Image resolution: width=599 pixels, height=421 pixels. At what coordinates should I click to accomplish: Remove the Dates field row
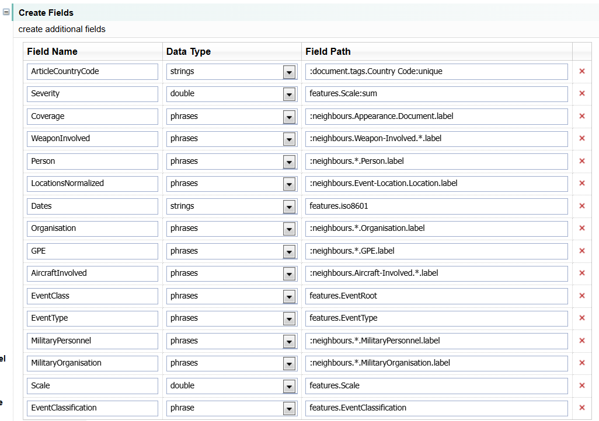(x=581, y=206)
